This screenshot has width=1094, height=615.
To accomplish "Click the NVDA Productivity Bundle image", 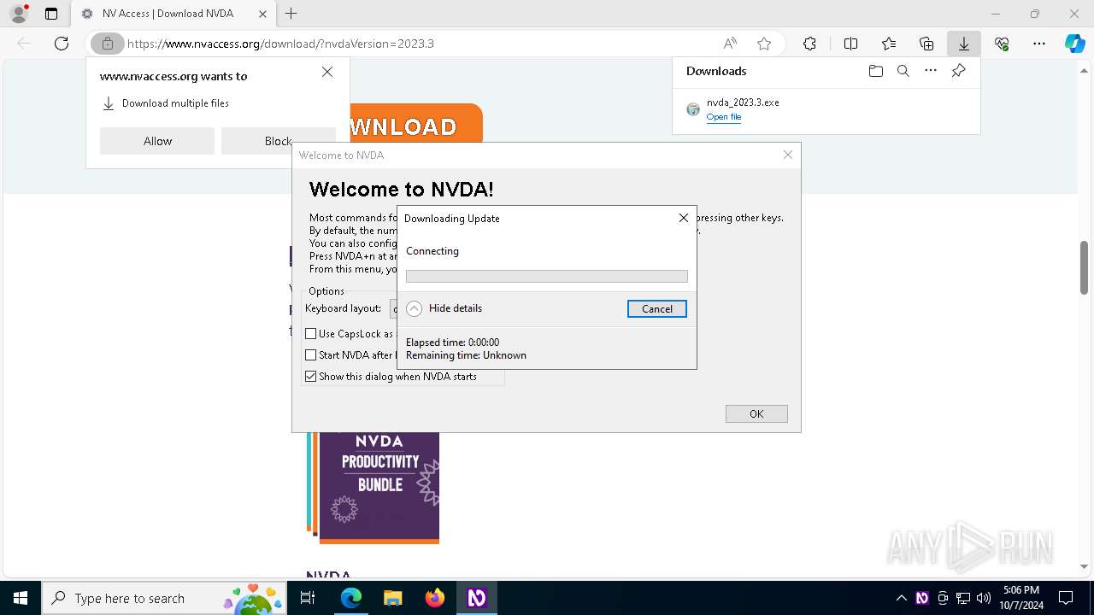I will [373, 488].
